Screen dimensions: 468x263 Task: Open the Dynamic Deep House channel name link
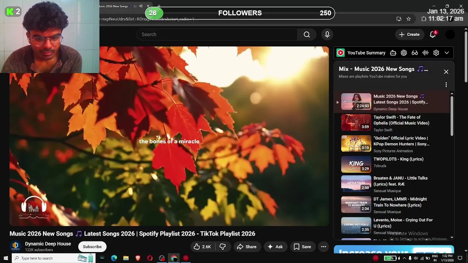coord(48,244)
